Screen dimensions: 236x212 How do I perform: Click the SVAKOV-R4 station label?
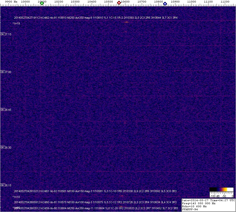190,209
